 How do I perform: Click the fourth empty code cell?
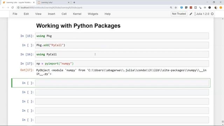(x=122, y=111)
